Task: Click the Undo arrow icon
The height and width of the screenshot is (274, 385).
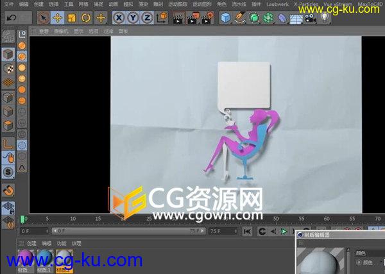Action: point(12,18)
